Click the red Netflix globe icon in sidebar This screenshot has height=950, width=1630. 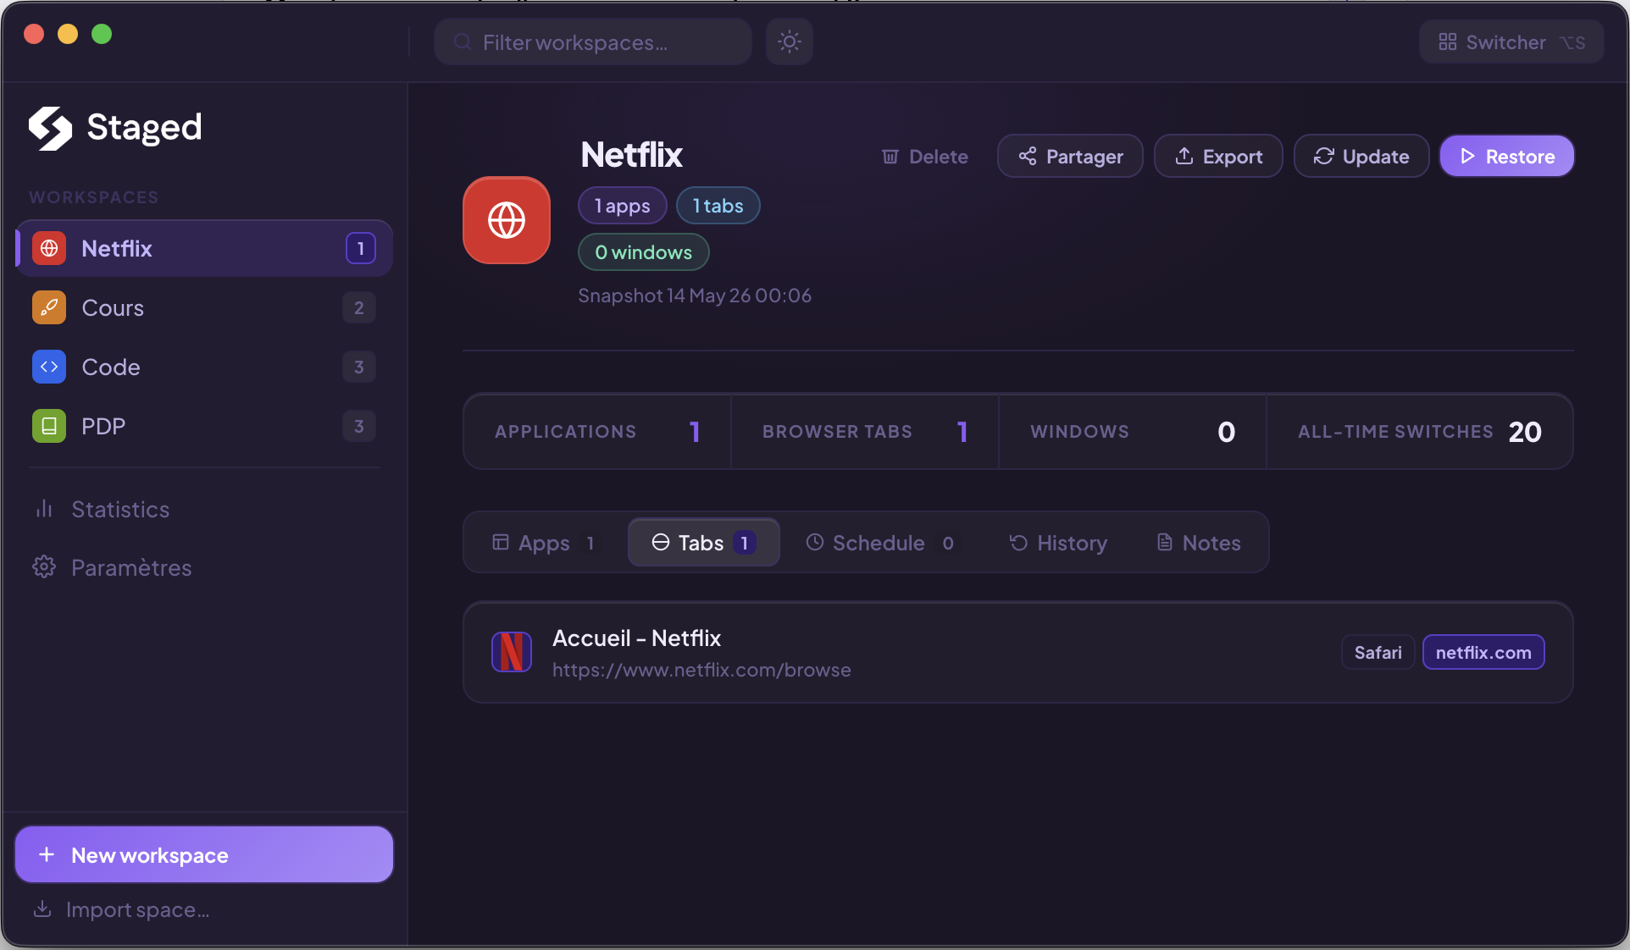[49, 248]
